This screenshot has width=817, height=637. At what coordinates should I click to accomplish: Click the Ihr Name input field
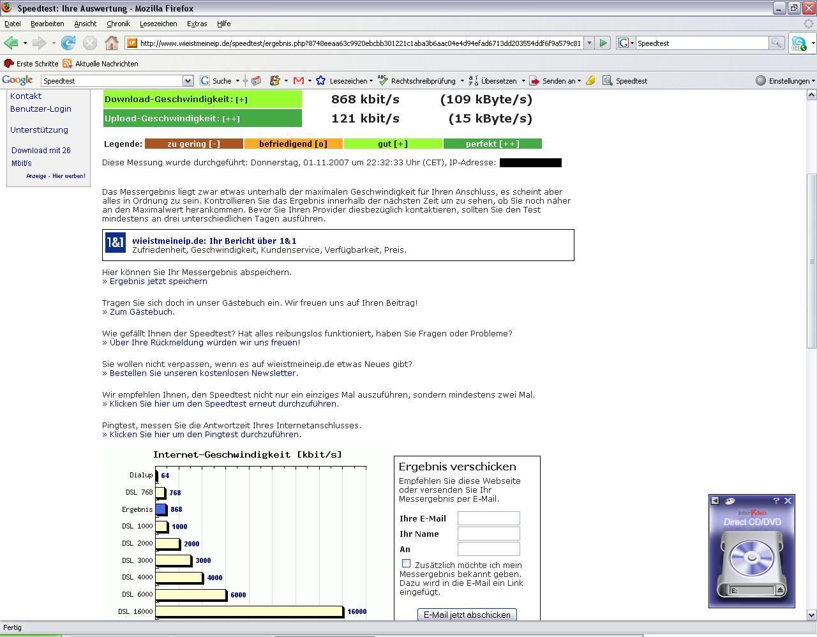(488, 534)
